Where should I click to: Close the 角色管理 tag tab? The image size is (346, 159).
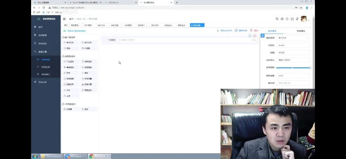coord(80,25)
